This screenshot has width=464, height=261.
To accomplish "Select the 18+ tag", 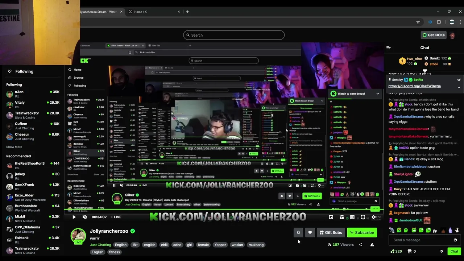I will pos(135,245).
